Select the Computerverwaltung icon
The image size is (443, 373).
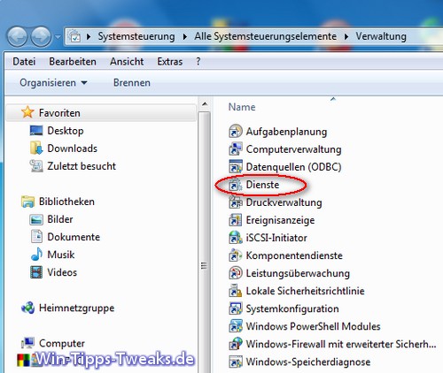[236, 149]
